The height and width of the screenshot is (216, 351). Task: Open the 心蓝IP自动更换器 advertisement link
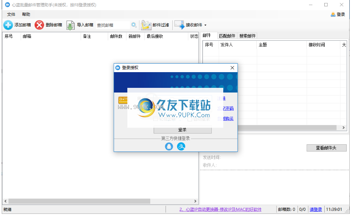221,210
